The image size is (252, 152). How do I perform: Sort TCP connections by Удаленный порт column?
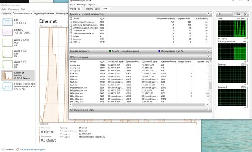click(168, 62)
